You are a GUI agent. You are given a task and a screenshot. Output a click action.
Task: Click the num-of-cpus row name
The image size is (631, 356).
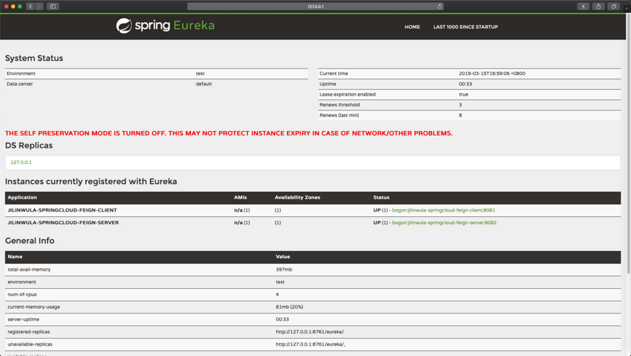pos(22,294)
